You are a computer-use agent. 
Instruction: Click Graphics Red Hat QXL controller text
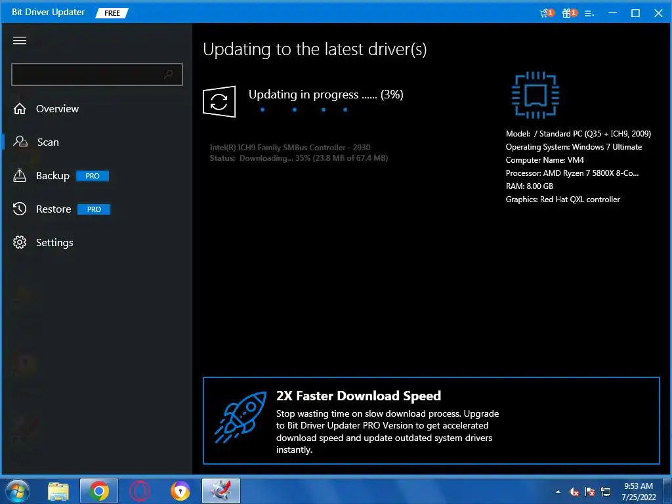[x=562, y=199]
